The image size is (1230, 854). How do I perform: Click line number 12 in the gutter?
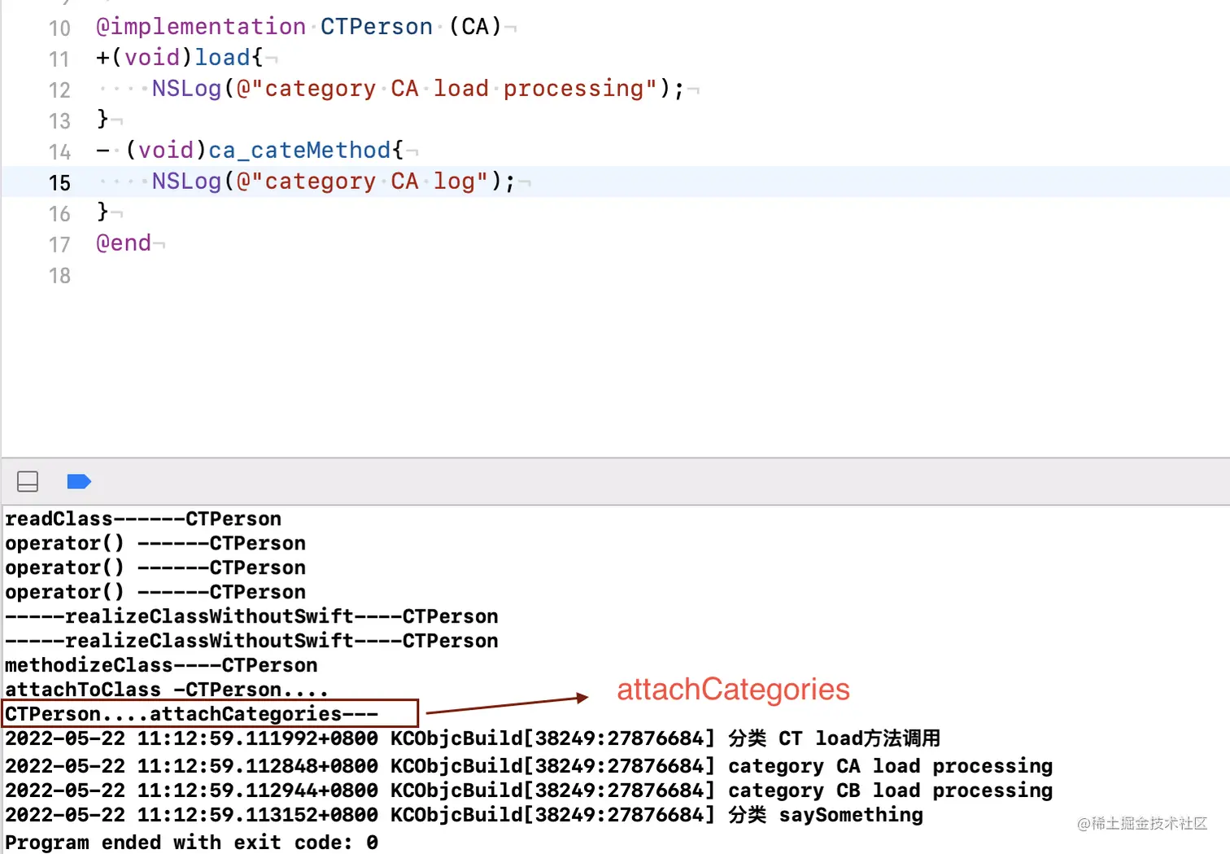tap(59, 90)
